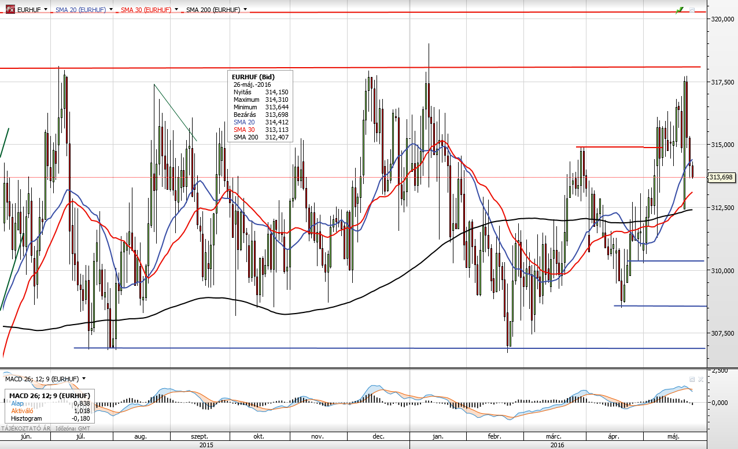Click the 'Aktiváló' value 1,018
The image size is (738, 449).
[x=82, y=410]
